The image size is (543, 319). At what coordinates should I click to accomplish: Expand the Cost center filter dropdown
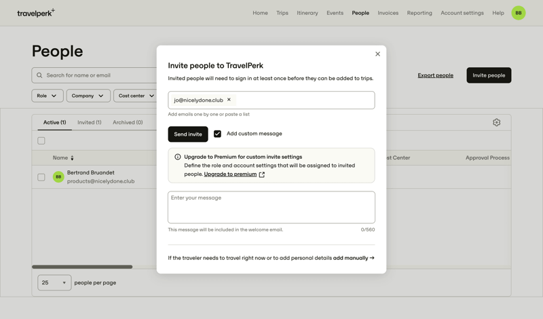click(x=136, y=96)
